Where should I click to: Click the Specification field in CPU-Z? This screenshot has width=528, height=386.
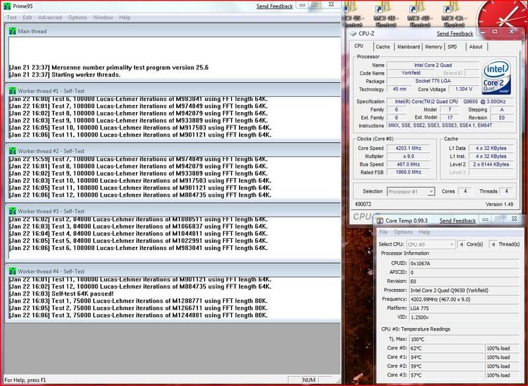(x=450, y=102)
